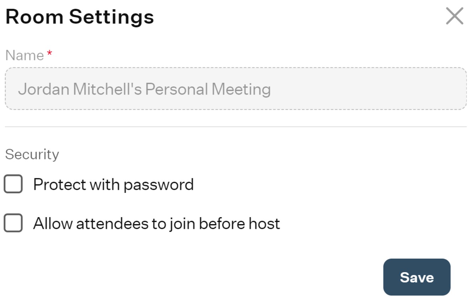Click the Allow attendees to join label text
The width and height of the screenshot is (468, 302).
pyautogui.click(x=157, y=224)
